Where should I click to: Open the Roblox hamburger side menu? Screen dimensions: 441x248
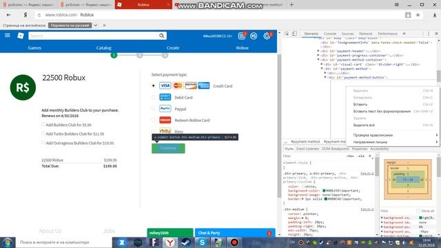coord(8,35)
